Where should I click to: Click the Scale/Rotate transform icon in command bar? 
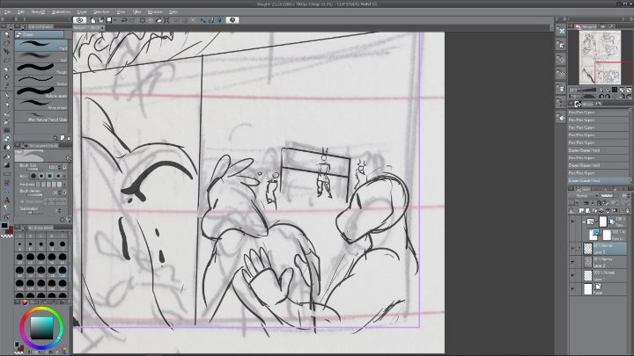click(166, 20)
